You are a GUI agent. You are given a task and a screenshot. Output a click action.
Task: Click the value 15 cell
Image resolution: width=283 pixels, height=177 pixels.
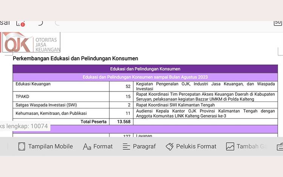pos(121,96)
